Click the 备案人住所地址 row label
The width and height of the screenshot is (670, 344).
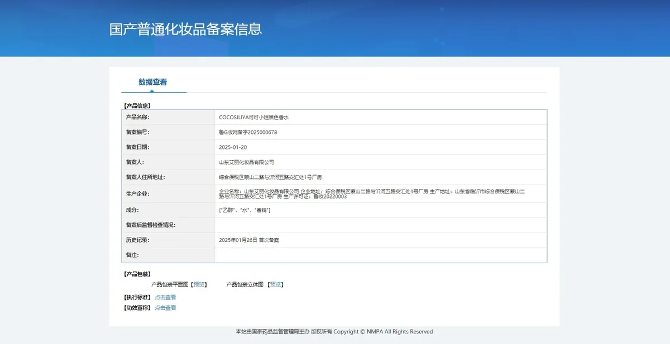(145, 177)
